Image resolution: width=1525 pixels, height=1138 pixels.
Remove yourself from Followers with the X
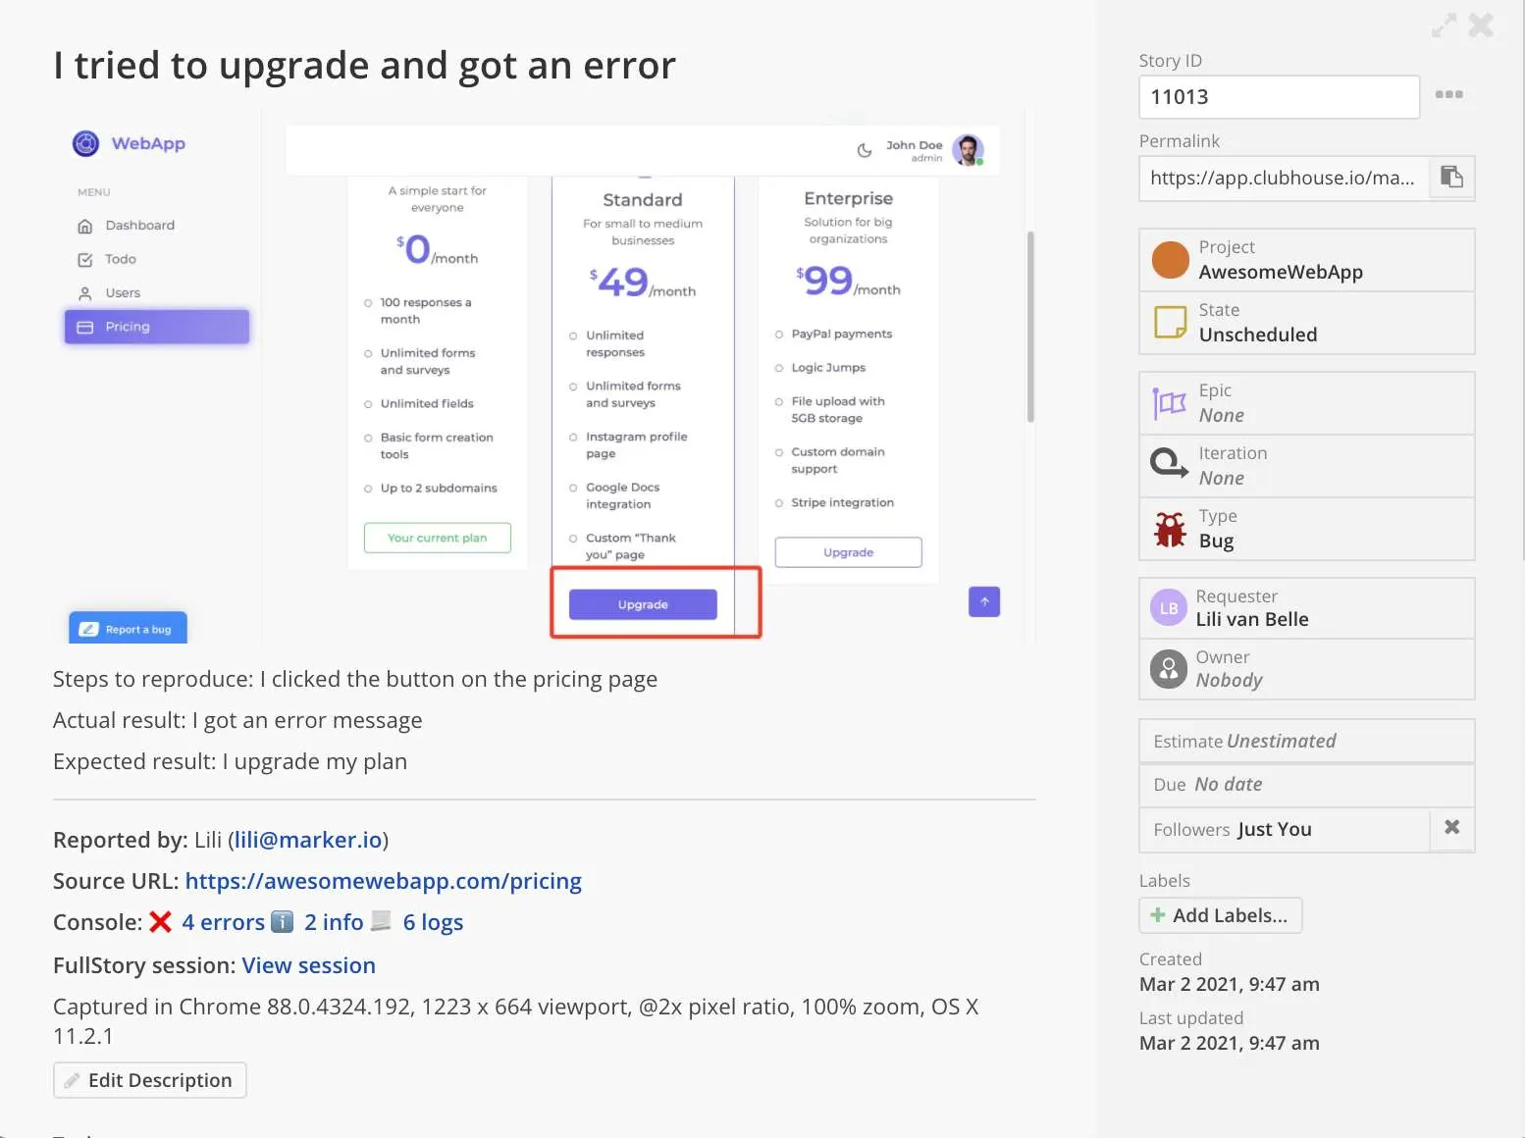coord(1451,828)
